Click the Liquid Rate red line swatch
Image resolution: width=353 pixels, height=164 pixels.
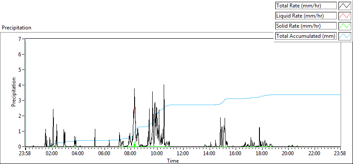coord(345,15)
